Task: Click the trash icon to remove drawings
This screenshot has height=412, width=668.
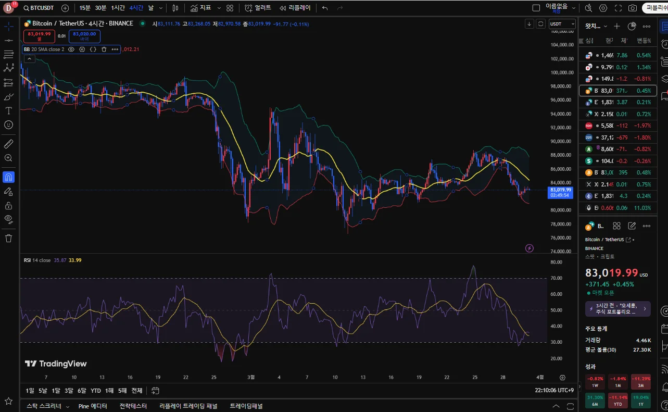Action: point(9,238)
